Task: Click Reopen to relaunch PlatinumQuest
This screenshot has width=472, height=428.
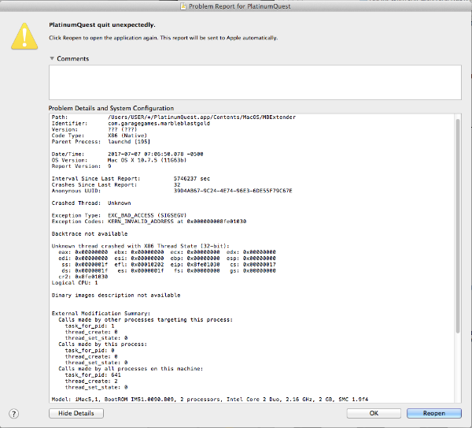Action: tap(433, 413)
